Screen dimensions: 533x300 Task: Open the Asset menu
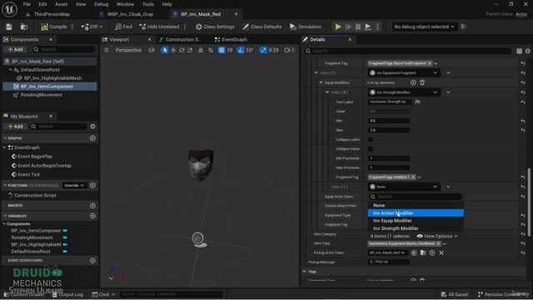coord(61,4)
